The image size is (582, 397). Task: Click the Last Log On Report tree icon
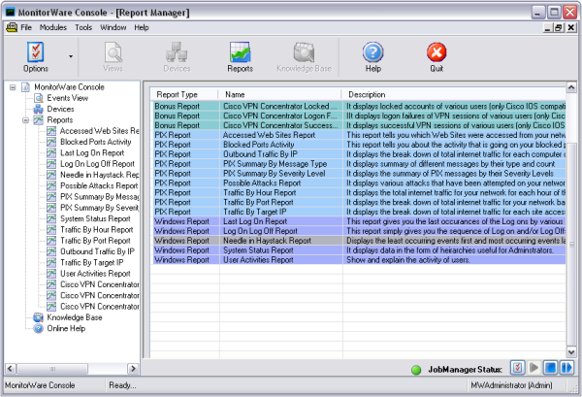pyautogui.click(x=51, y=153)
